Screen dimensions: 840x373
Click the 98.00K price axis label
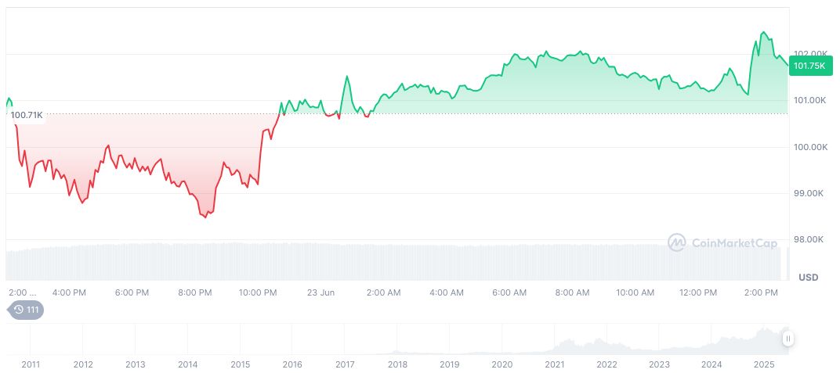812,239
